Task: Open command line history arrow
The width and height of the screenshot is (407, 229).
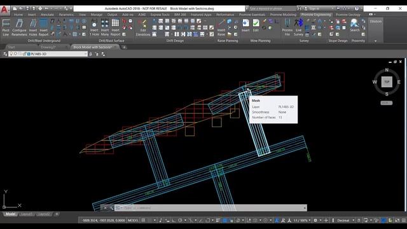Action: click(x=305, y=208)
